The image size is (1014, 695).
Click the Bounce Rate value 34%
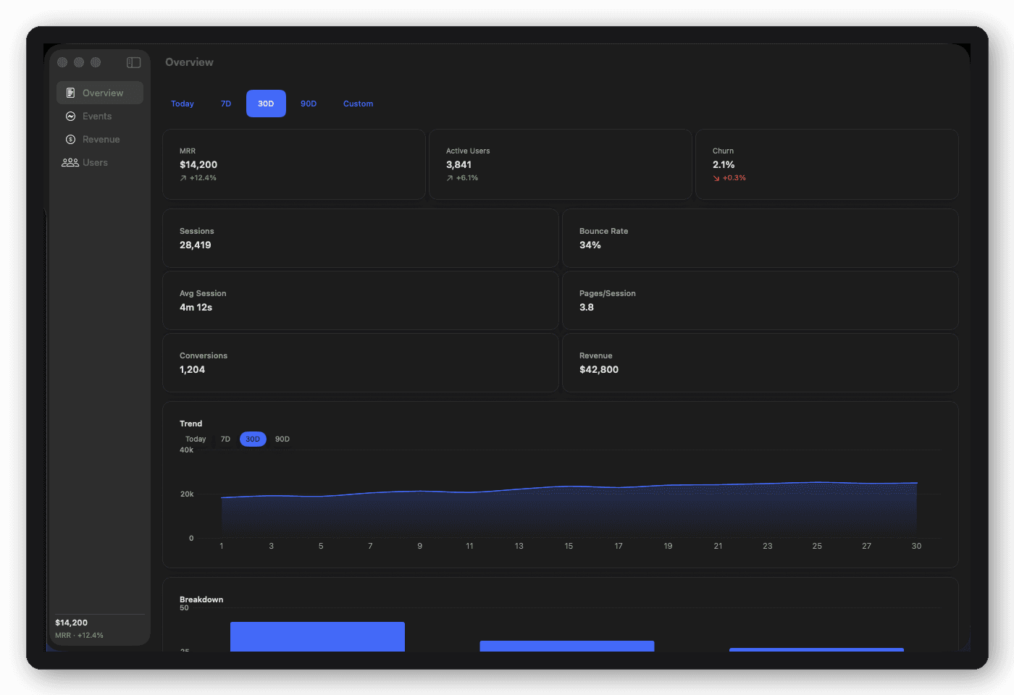[590, 245]
